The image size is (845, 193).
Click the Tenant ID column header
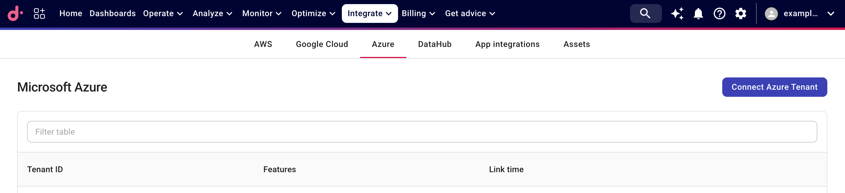pyautogui.click(x=45, y=169)
